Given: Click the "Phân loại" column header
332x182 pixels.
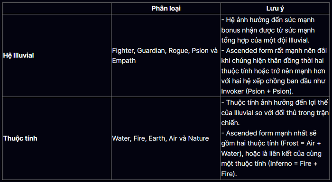Looking at the screenshot, I should [x=166, y=9].
